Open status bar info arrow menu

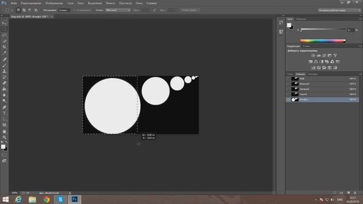[70, 193]
